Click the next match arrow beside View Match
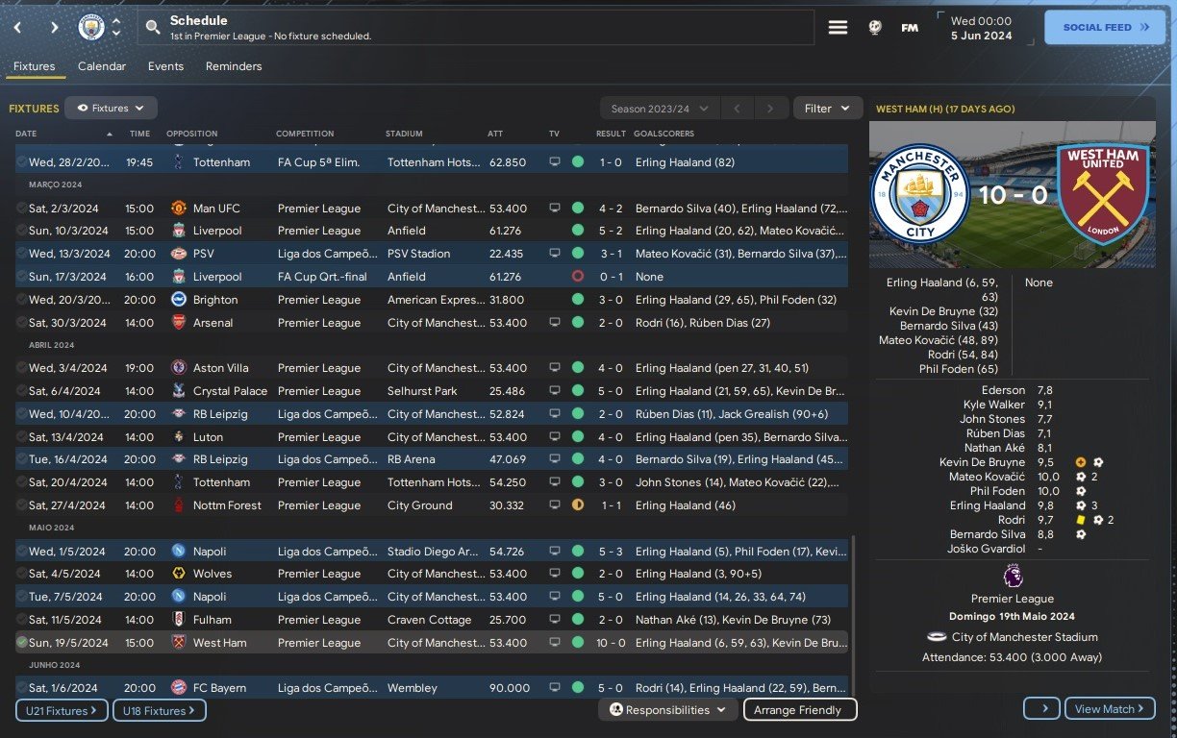The height and width of the screenshot is (738, 1177). [x=1042, y=709]
